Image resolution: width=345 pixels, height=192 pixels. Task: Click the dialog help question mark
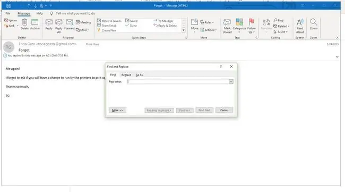pyautogui.click(x=221, y=66)
